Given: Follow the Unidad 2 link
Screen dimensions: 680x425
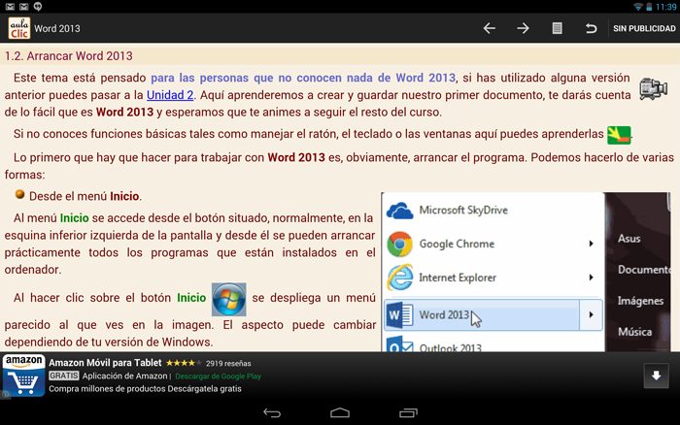Looking at the screenshot, I should pos(170,95).
